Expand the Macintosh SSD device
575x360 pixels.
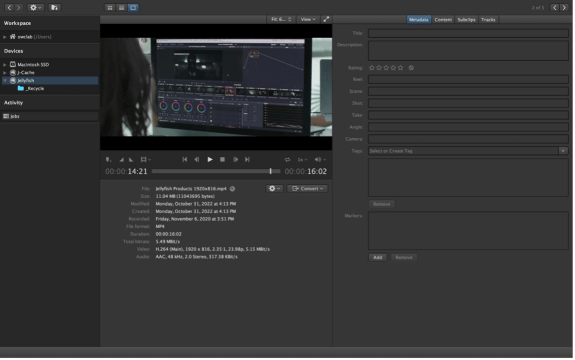pyautogui.click(x=5, y=64)
